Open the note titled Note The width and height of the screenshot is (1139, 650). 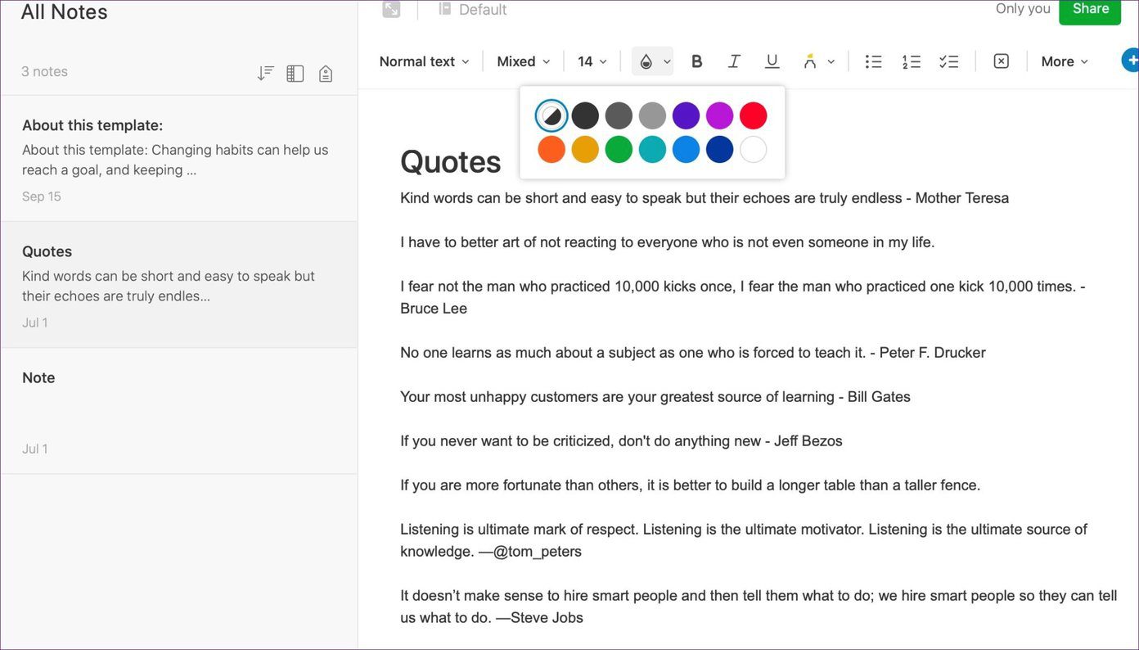(178, 411)
